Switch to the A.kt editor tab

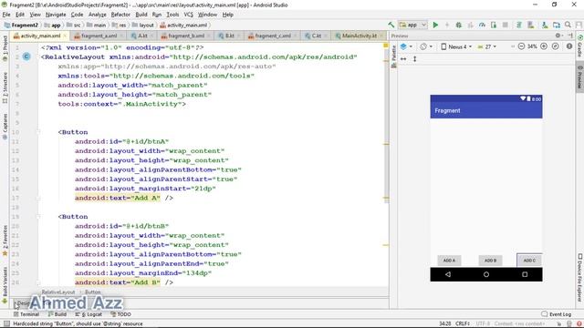(142, 36)
